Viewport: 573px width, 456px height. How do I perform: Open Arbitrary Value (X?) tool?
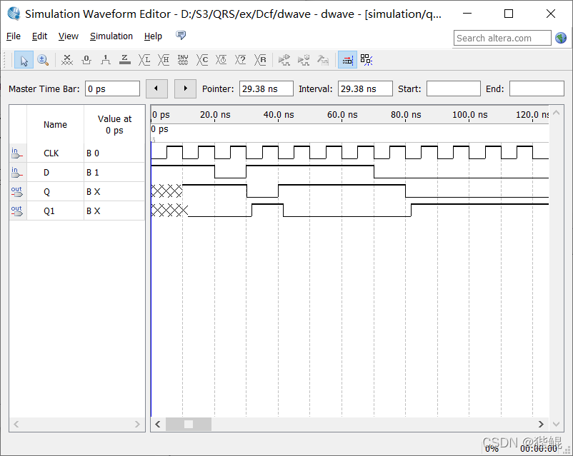(x=241, y=60)
